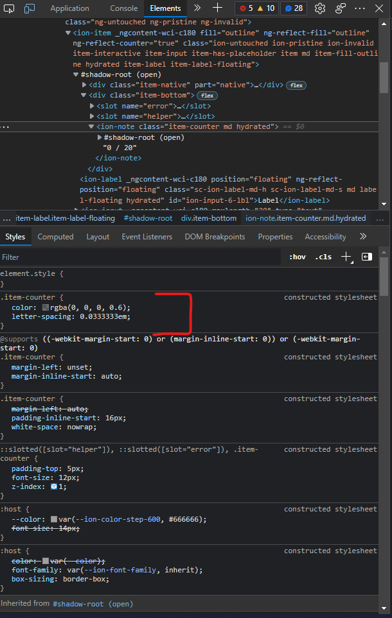Toggle flex overlay badge on div.item-native
The image size is (392, 618).
[296, 85]
